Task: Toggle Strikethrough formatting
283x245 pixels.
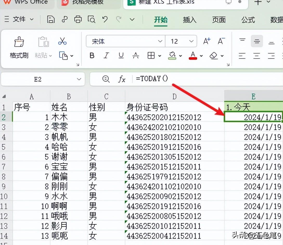Action: 136,56
